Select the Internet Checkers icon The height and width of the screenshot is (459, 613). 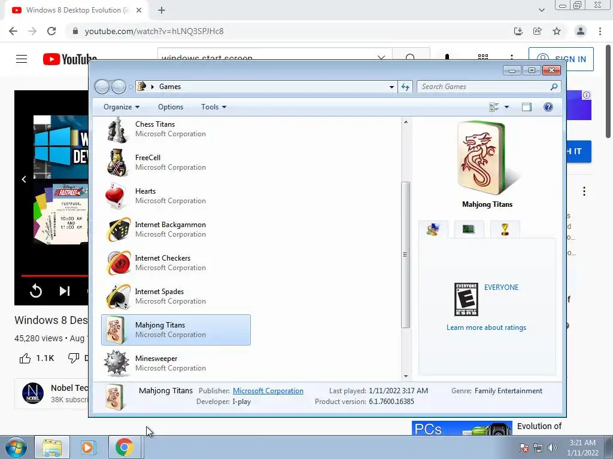118,263
